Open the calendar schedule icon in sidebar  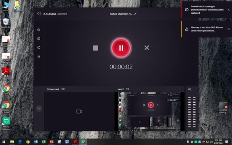[39, 39]
